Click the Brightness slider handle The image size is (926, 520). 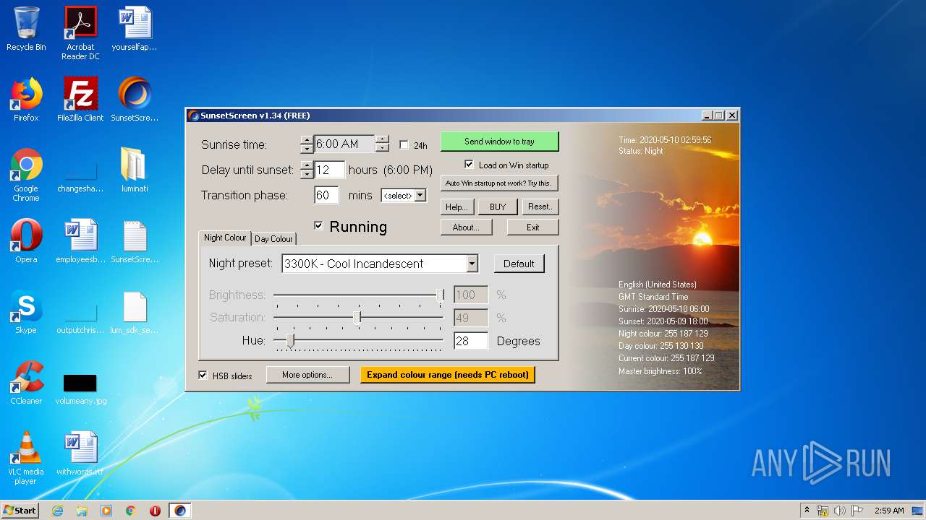440,295
